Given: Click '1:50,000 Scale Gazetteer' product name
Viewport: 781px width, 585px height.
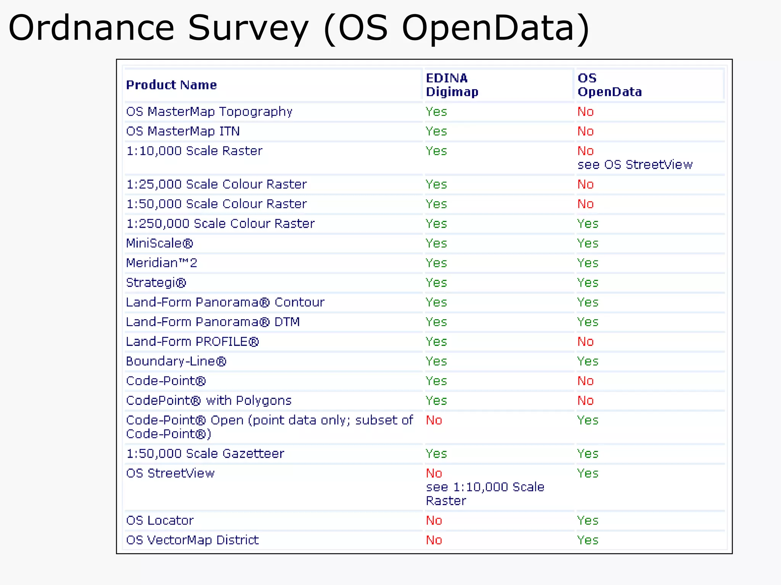Looking at the screenshot, I should [x=205, y=454].
